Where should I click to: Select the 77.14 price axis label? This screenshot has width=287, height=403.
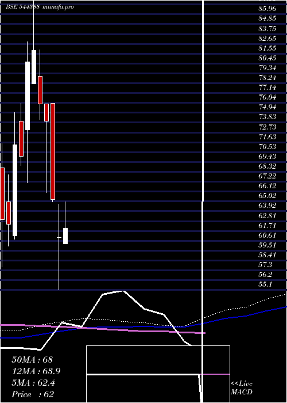(267, 88)
